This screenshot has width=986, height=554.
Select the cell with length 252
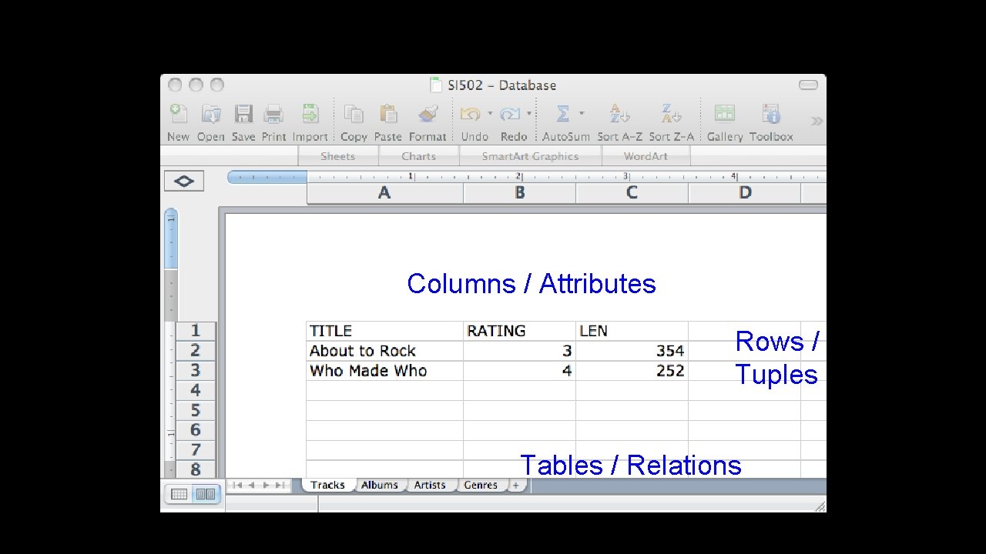click(x=632, y=371)
